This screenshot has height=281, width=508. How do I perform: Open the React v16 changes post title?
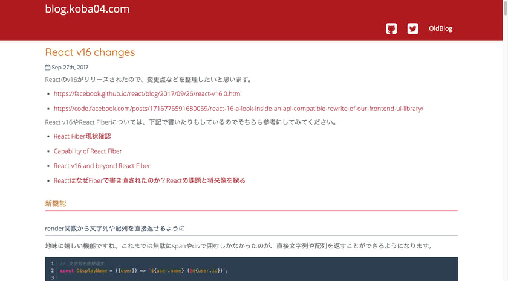pos(90,52)
